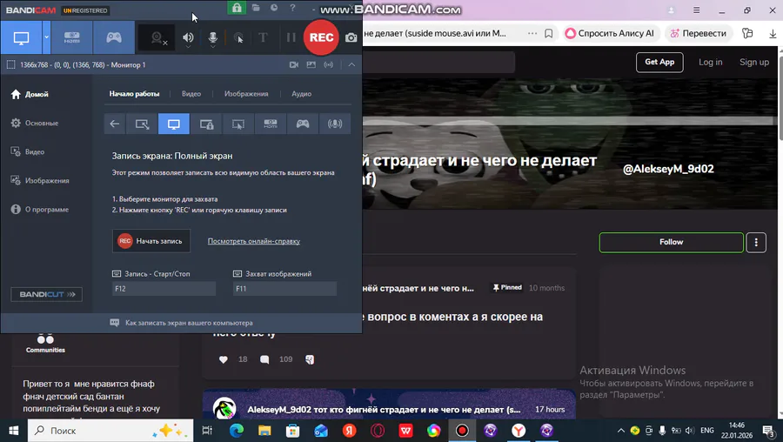
Task: Click Перевести translate button in browser
Action: (698, 33)
